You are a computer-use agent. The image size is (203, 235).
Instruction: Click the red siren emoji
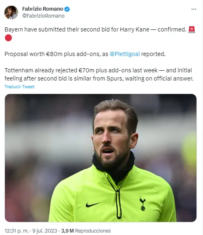tap(192, 29)
